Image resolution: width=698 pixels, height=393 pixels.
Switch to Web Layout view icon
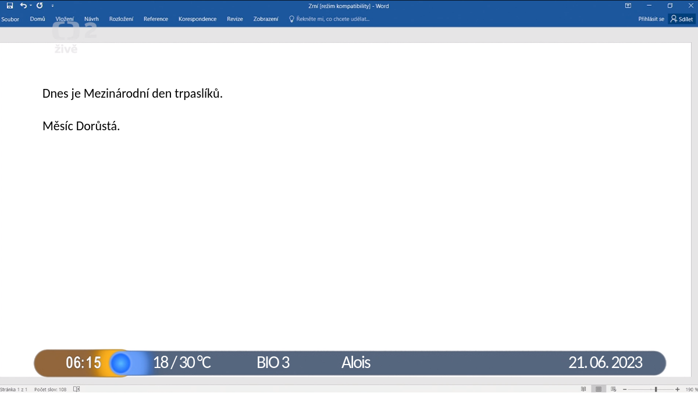click(x=613, y=389)
